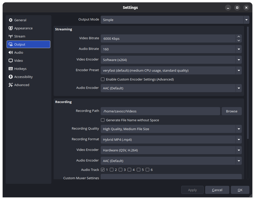Click the Output icon in sidebar
255x200 pixels.
(x=11, y=44)
